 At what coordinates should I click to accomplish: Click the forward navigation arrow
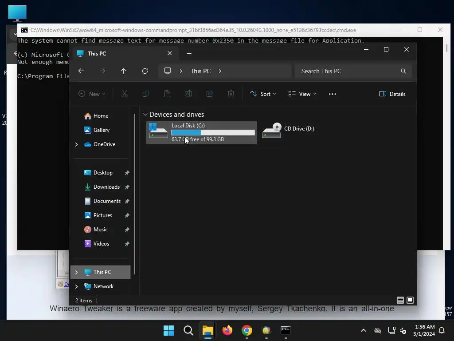(x=102, y=71)
